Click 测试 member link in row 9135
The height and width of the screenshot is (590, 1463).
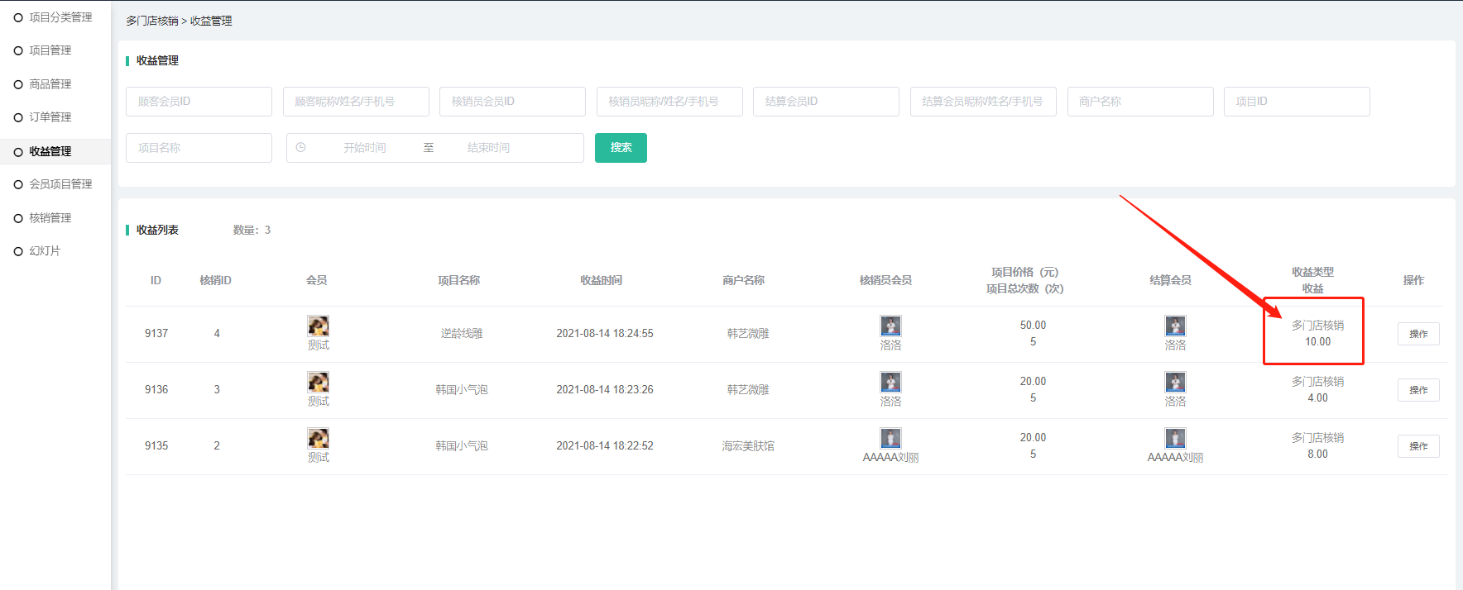point(319,458)
